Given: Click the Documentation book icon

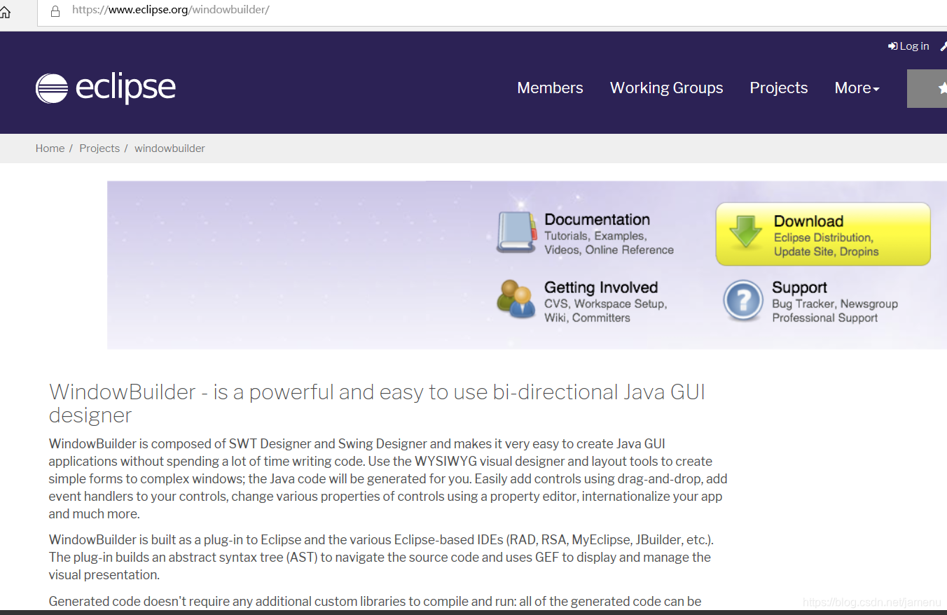Looking at the screenshot, I should click(516, 233).
